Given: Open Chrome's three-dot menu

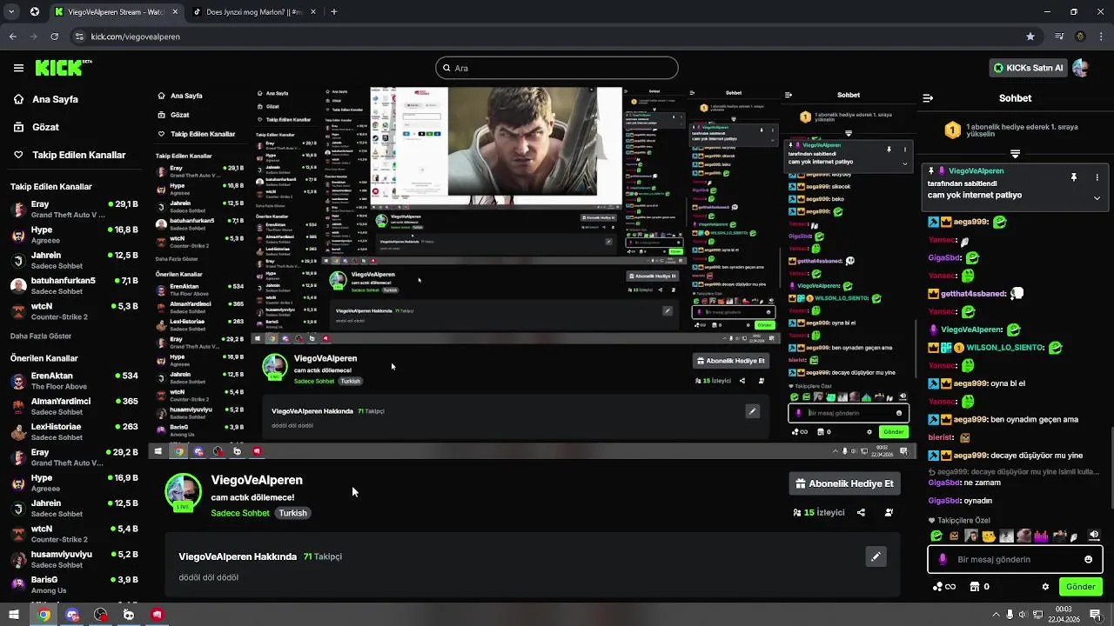Looking at the screenshot, I should click(x=1101, y=37).
